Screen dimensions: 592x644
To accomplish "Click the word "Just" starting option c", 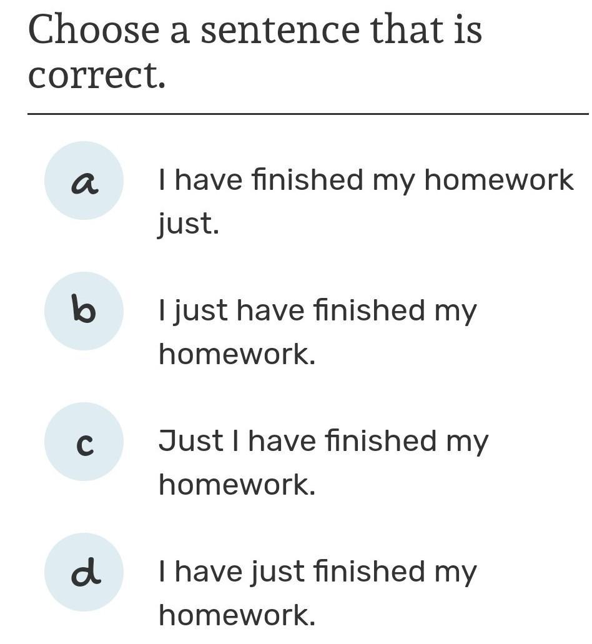I will 190,440.
